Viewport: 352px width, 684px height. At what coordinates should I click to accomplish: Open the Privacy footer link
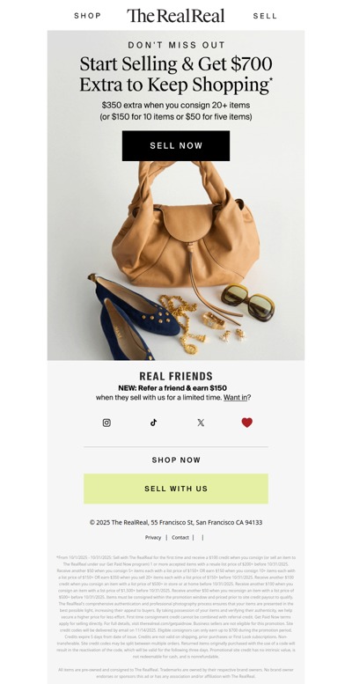tap(153, 537)
